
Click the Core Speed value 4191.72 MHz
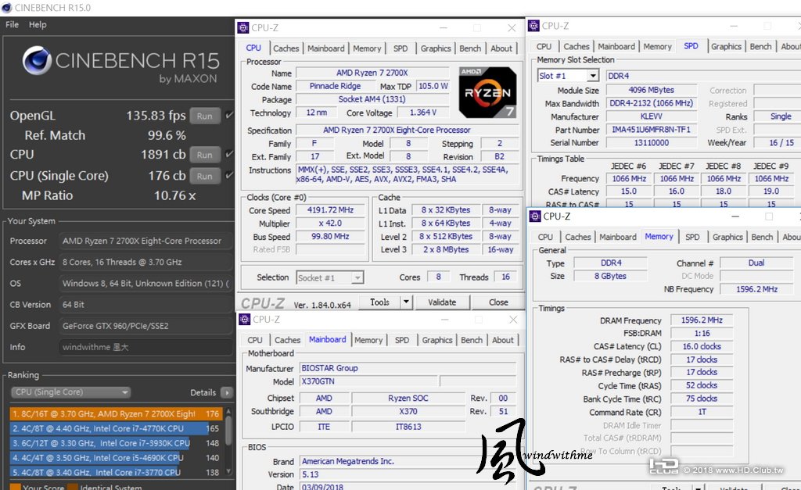[330, 209]
